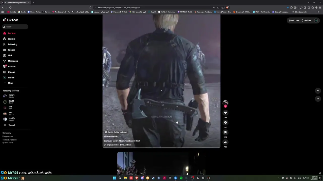The image size is (323, 181).
Task: Open Steam from the taskbar
Action: pyautogui.click(x=153, y=178)
